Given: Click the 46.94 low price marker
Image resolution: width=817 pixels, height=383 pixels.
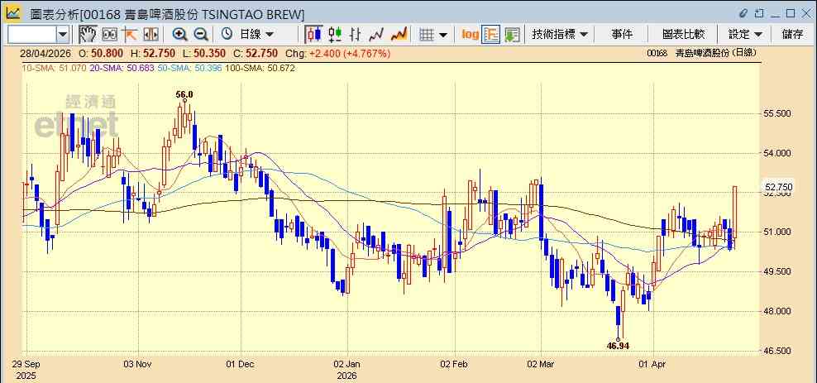Looking at the screenshot, I should [619, 346].
